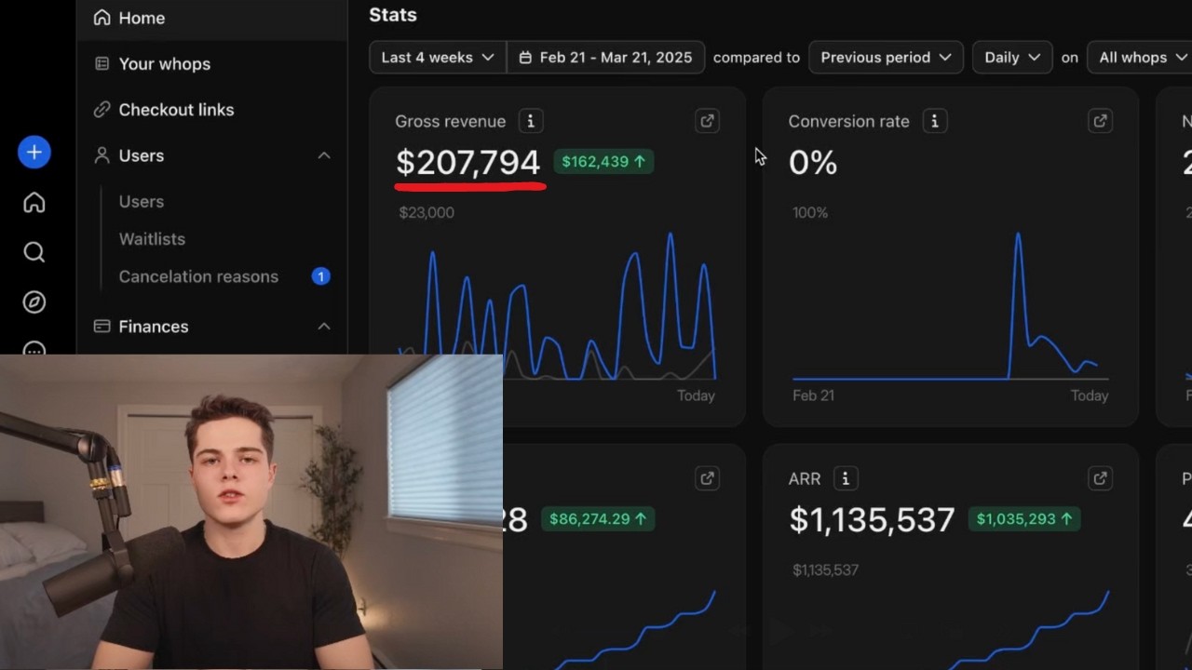Open the Feb 21 - Mar 21, 2025 date picker
Viewport: 1192px width, 670px height.
[605, 58]
